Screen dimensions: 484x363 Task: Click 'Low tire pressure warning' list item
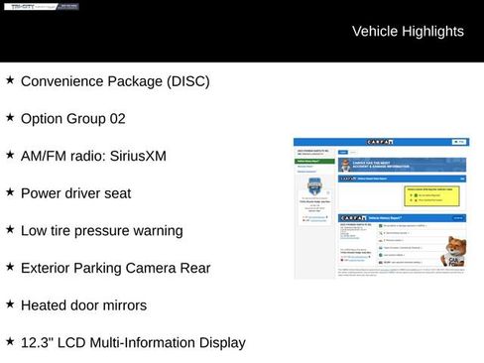click(x=102, y=231)
